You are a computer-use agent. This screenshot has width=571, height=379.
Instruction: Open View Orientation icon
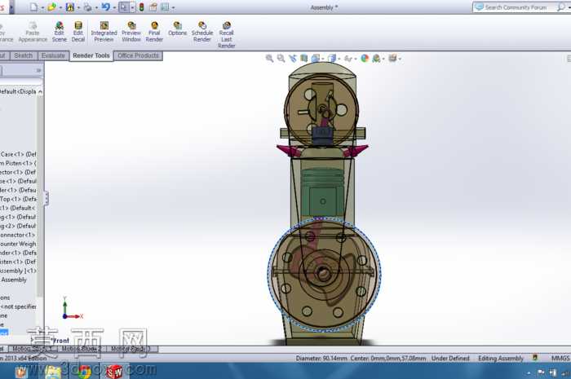(316, 58)
